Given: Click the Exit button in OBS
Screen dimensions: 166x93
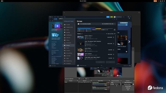Looking at the screenshot, I should point(128,90).
